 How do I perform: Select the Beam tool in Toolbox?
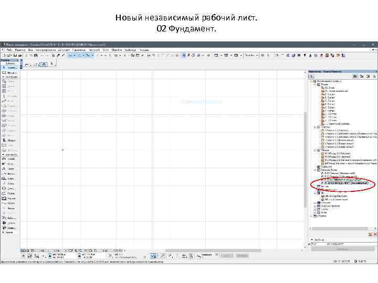[9, 101]
